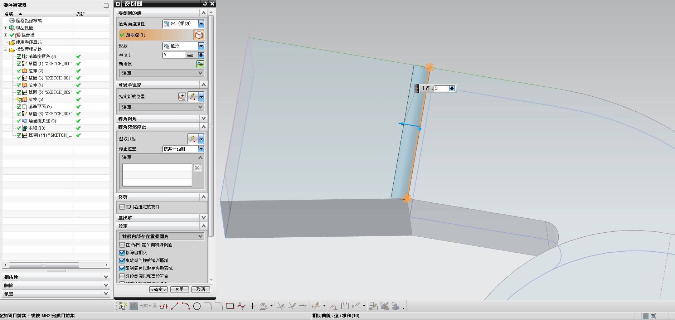Enable 分段倒圓以和面段符合 checkbox
The height and width of the screenshot is (320, 675).
(x=122, y=276)
